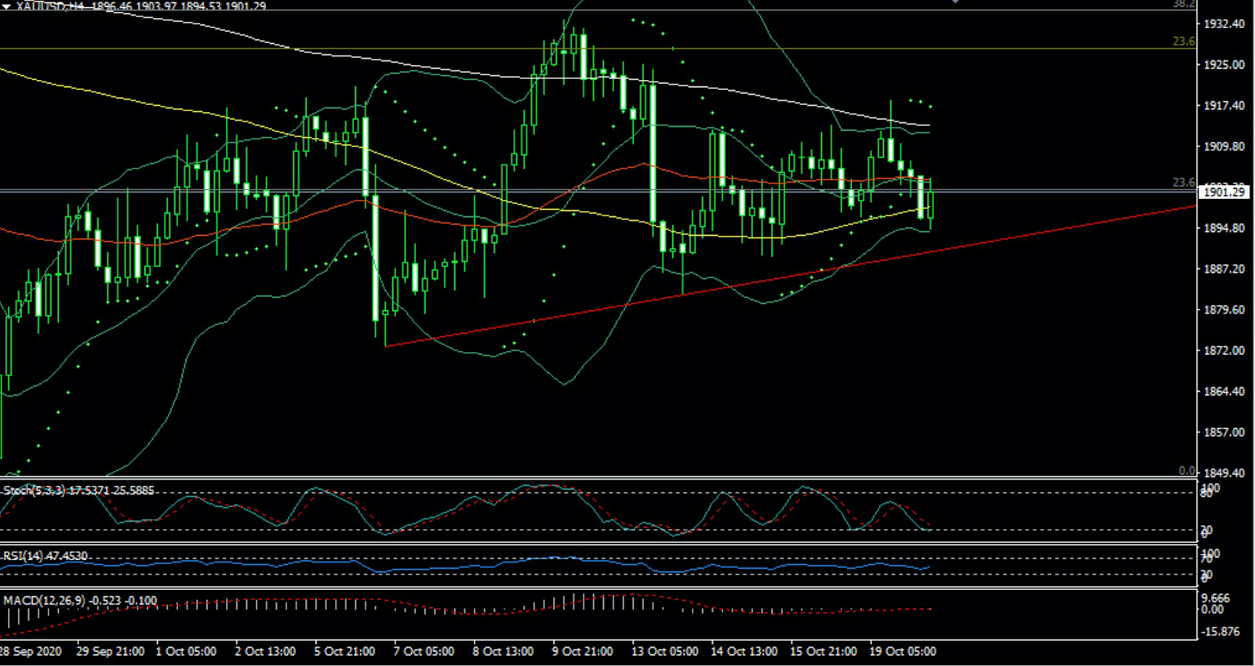Click the 1925.00 price axis label
The height and width of the screenshot is (666, 1255).
(1224, 65)
